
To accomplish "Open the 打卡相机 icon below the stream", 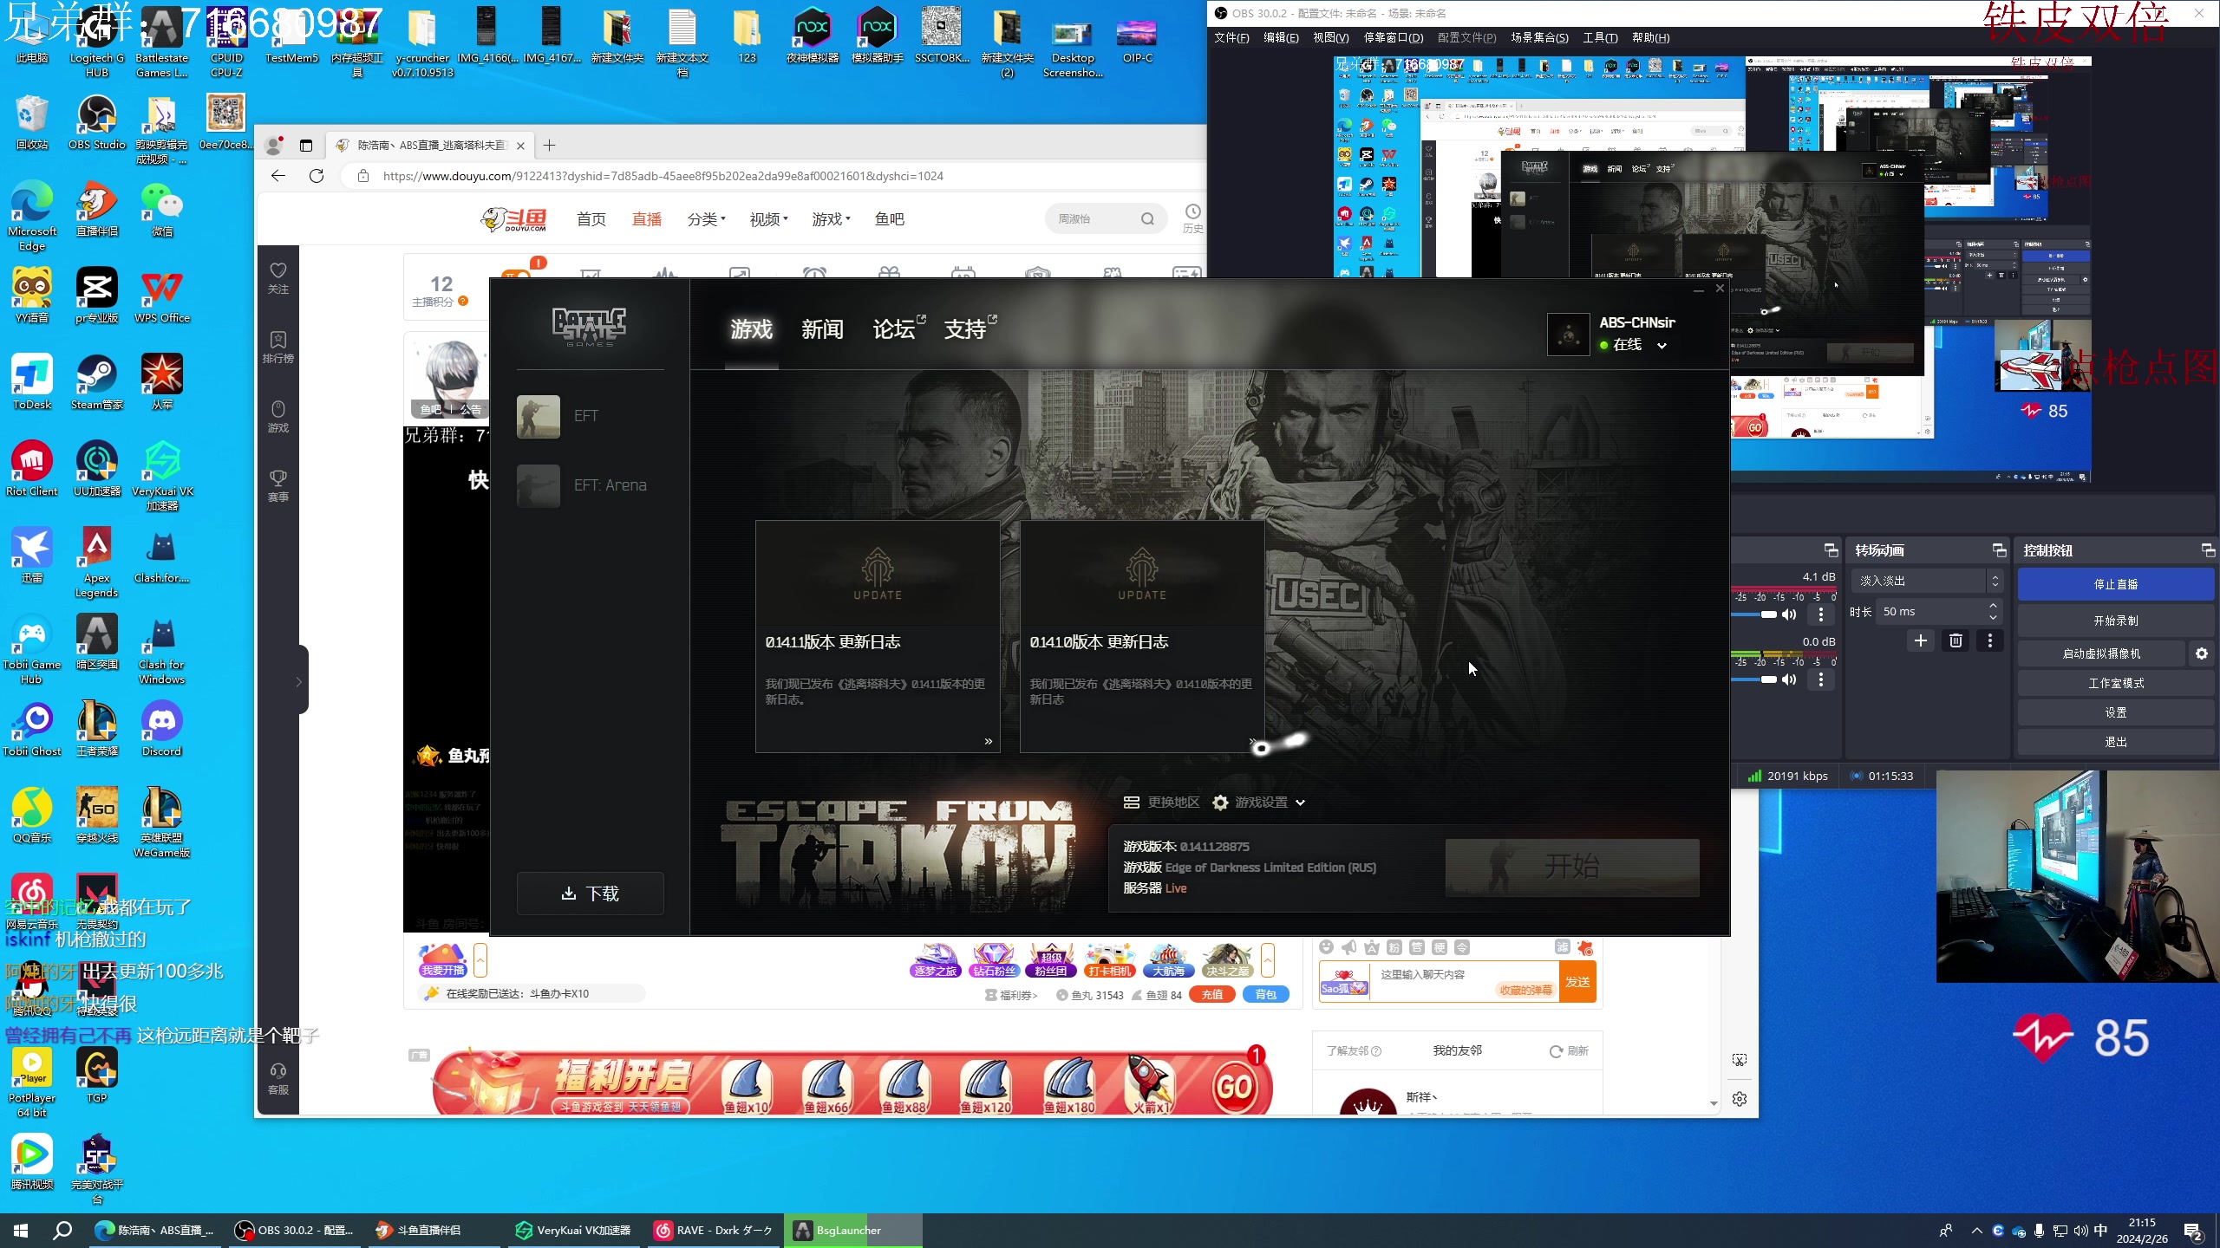I will 1110,960.
